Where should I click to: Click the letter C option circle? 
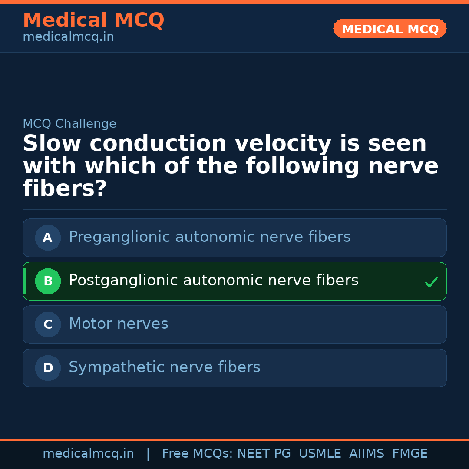pyautogui.click(x=48, y=324)
